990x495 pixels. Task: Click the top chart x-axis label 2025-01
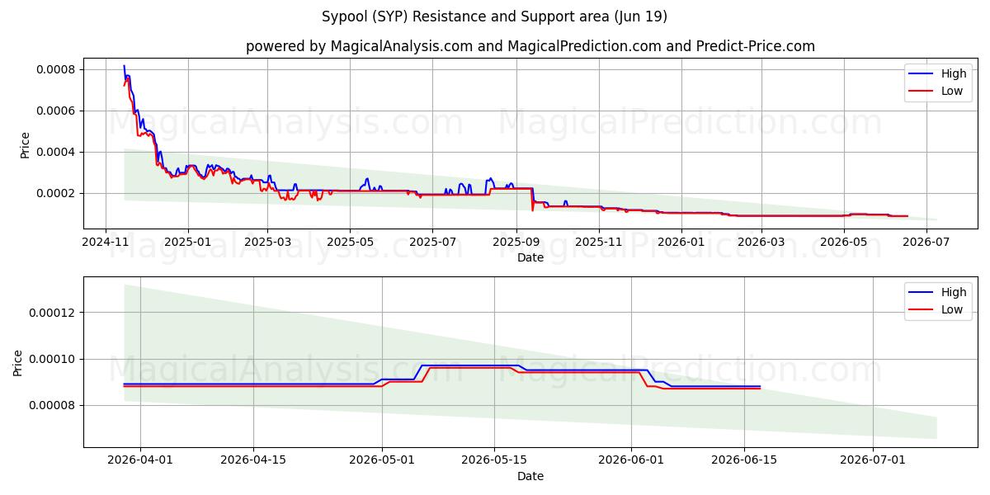[x=188, y=242]
